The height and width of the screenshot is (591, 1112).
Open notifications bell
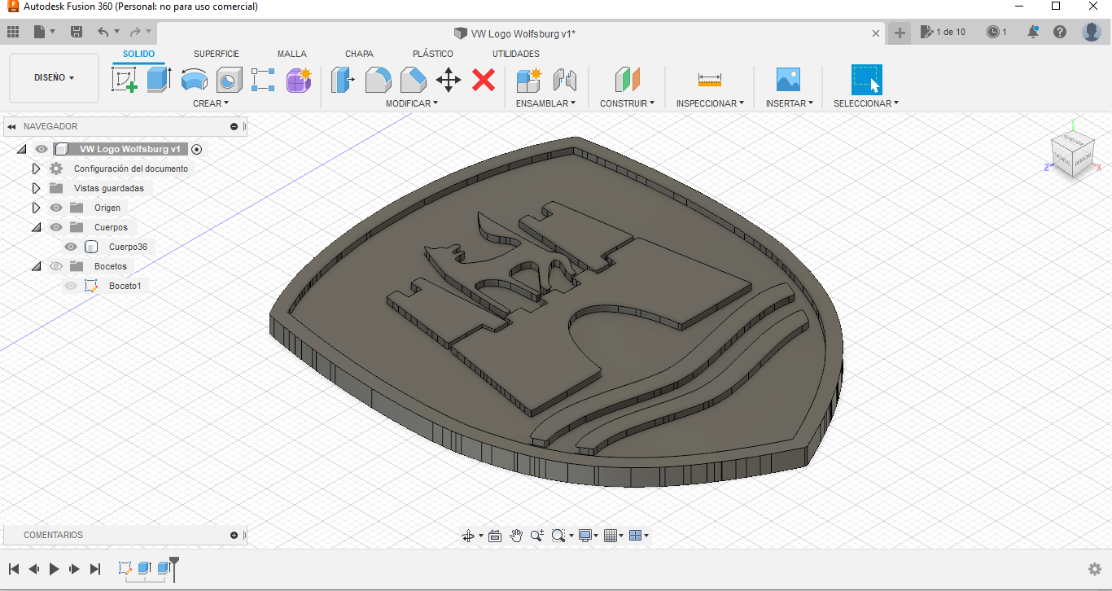pos(1033,32)
